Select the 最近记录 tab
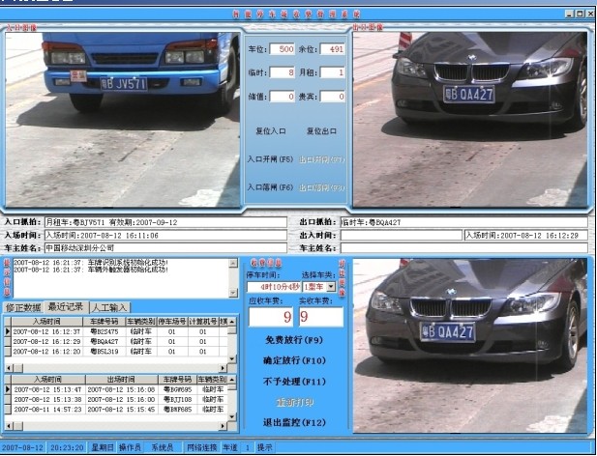Viewport: 597px width, 456px height. [67, 307]
